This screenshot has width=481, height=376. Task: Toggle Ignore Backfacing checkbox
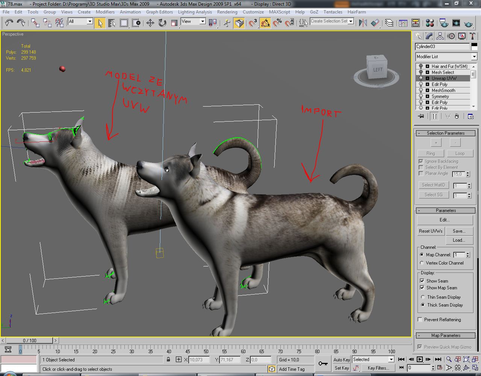[x=421, y=161]
